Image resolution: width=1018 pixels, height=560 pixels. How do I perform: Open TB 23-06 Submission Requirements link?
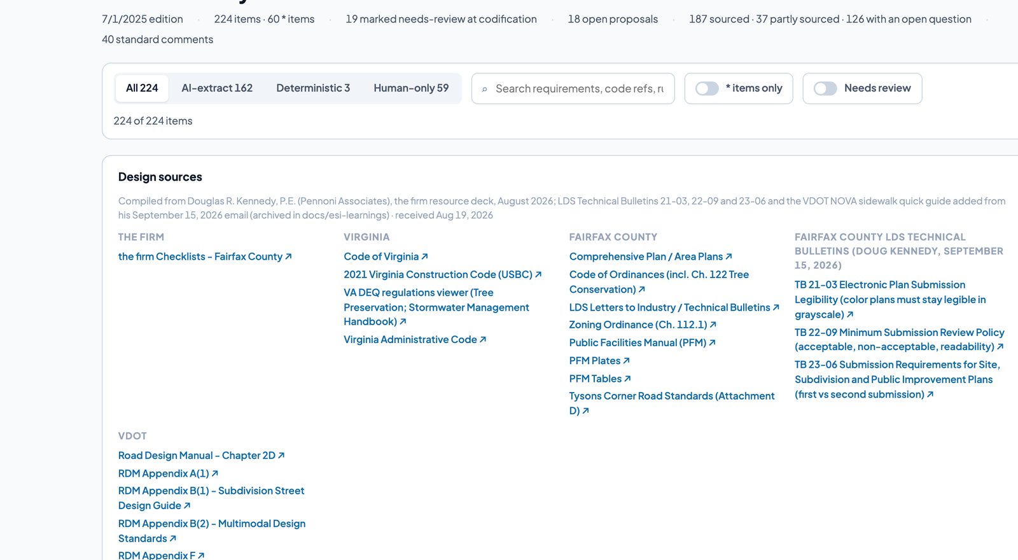point(897,379)
